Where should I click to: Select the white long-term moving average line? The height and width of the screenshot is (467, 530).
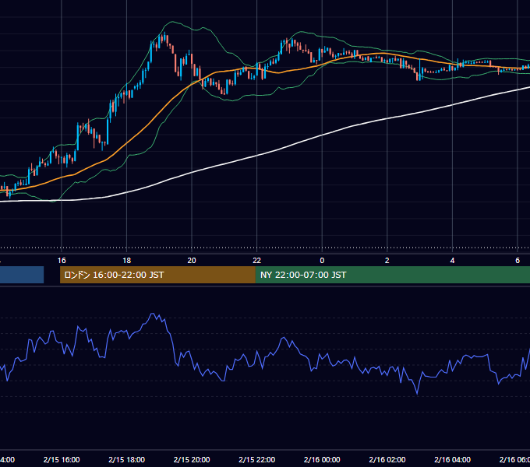coord(322,135)
